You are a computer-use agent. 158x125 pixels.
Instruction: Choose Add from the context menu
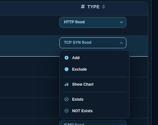94,58
